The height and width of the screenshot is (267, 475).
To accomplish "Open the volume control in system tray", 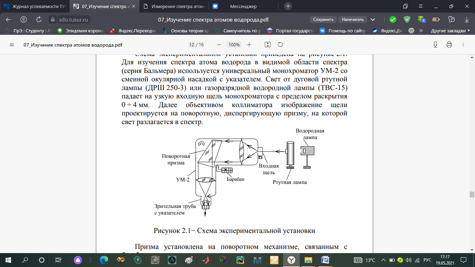I will pyautogui.click(x=408, y=260).
